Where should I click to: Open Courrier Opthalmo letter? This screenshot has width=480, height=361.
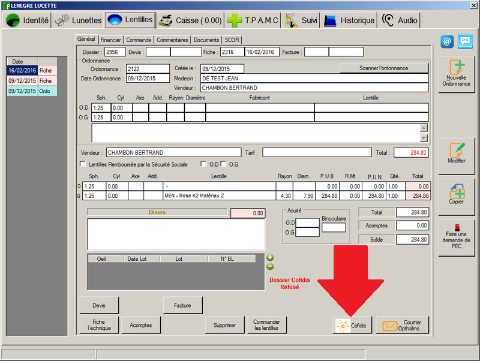(402, 325)
